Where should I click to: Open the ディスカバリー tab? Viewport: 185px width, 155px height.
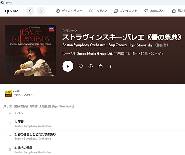pos(69,11)
